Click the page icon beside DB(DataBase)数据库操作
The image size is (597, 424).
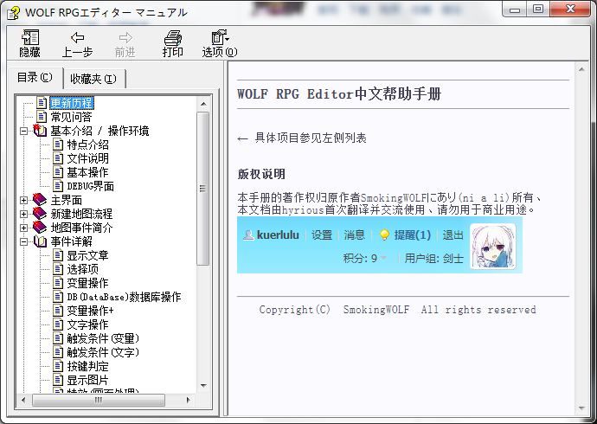tap(58, 297)
